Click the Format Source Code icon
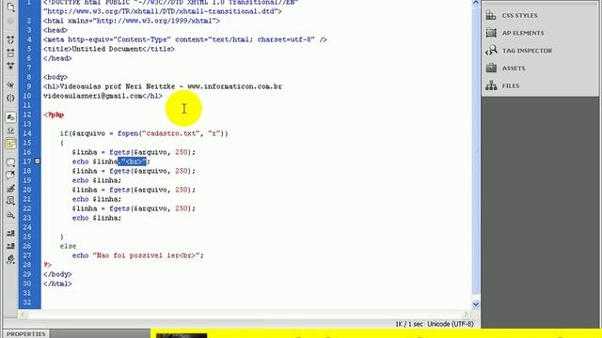Image resolution: width=602 pixels, height=338 pixels. 10,259
